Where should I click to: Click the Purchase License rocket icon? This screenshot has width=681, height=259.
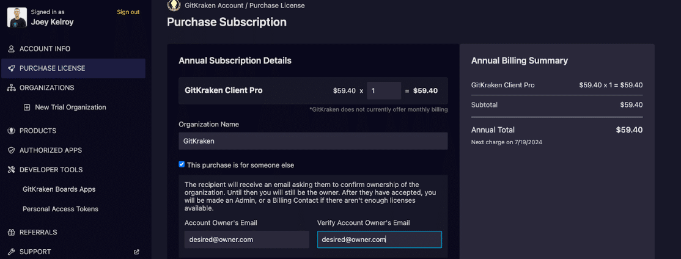(11, 68)
